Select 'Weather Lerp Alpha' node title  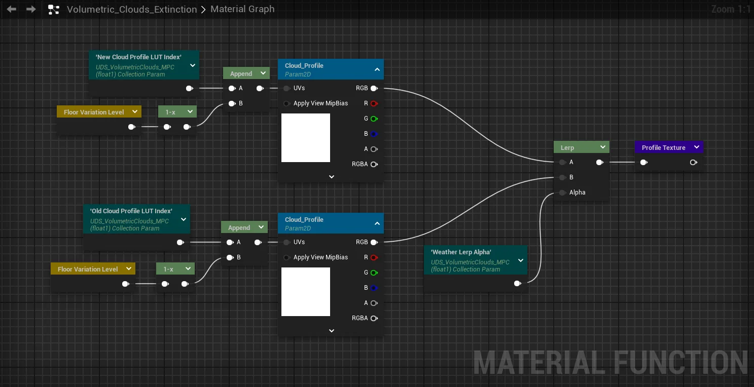tap(461, 252)
